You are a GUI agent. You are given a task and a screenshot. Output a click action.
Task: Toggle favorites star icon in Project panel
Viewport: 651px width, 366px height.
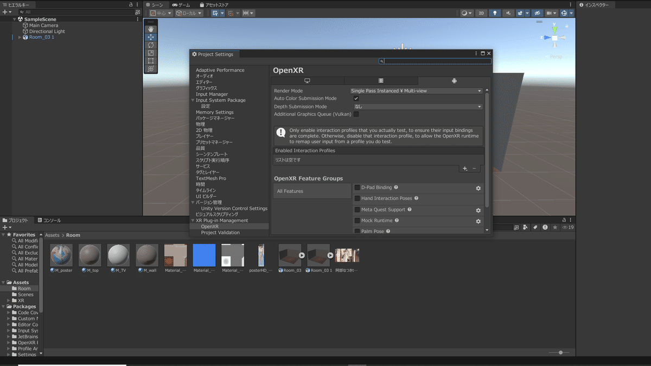(x=555, y=228)
